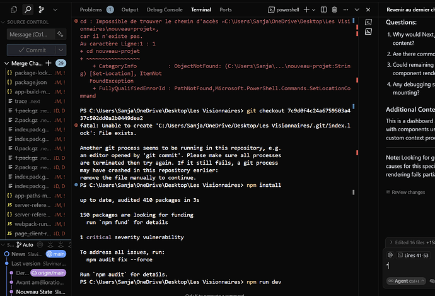Collapse the SOURCE CONTROL section
The height and width of the screenshot is (296, 435).
coord(3,22)
